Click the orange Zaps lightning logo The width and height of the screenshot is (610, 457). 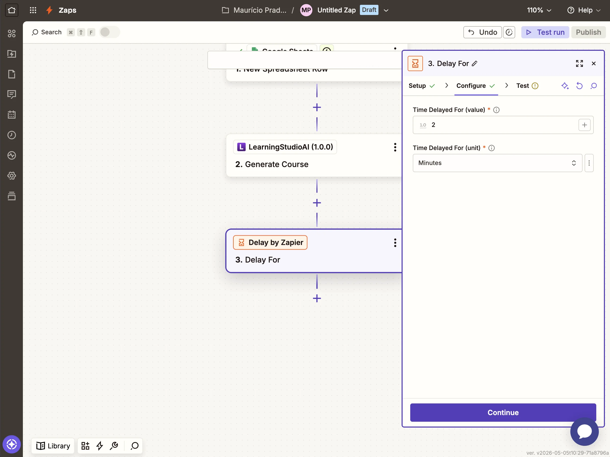(x=49, y=10)
